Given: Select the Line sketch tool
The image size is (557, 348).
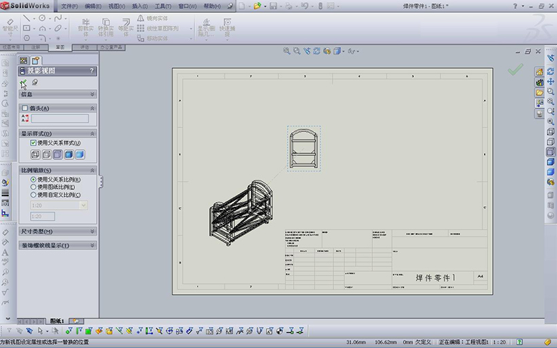Looking at the screenshot, I should point(27,18).
